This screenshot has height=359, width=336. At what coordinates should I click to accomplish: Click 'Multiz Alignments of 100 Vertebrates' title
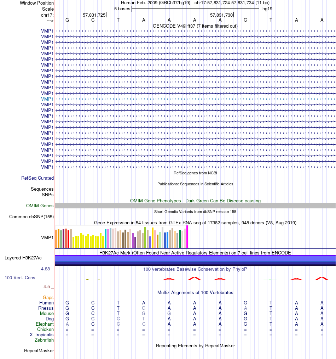point(195,292)
